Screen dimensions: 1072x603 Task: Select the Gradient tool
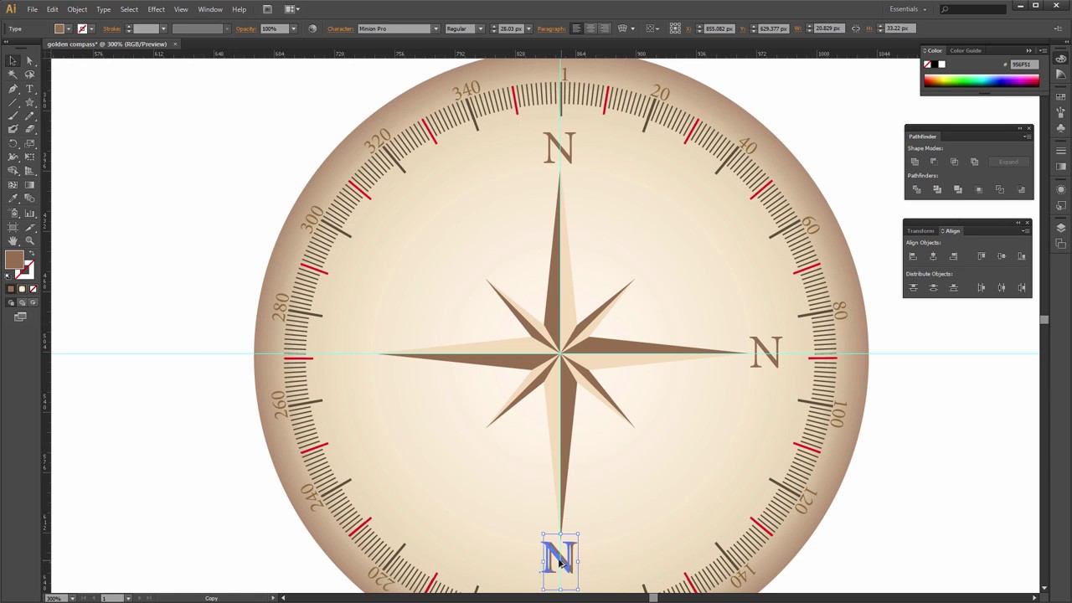pos(29,184)
